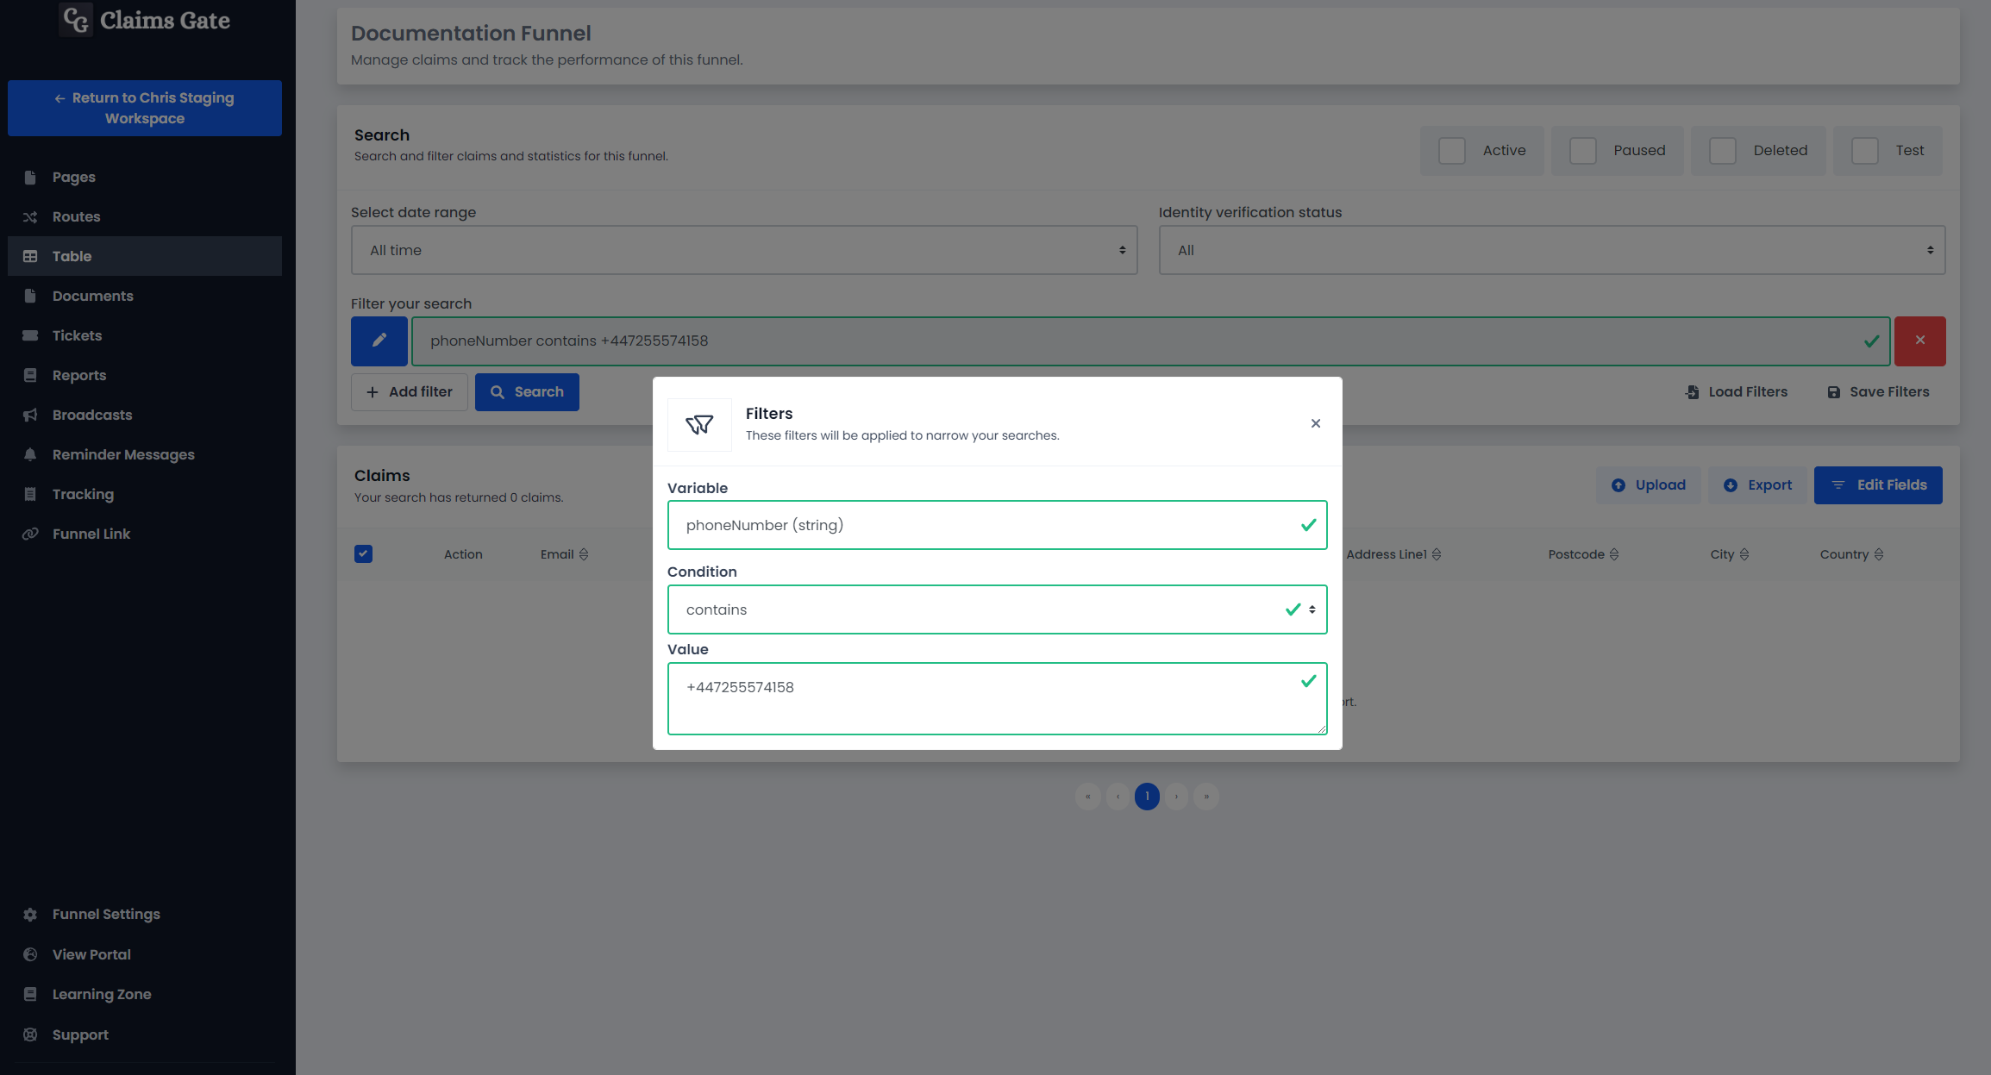Viewport: 1991px width, 1075px height.
Task: Toggle the Deleted checkbox
Action: click(x=1723, y=151)
